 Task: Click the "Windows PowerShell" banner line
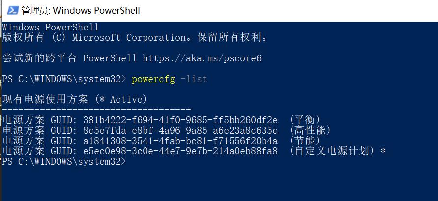tap(51, 27)
